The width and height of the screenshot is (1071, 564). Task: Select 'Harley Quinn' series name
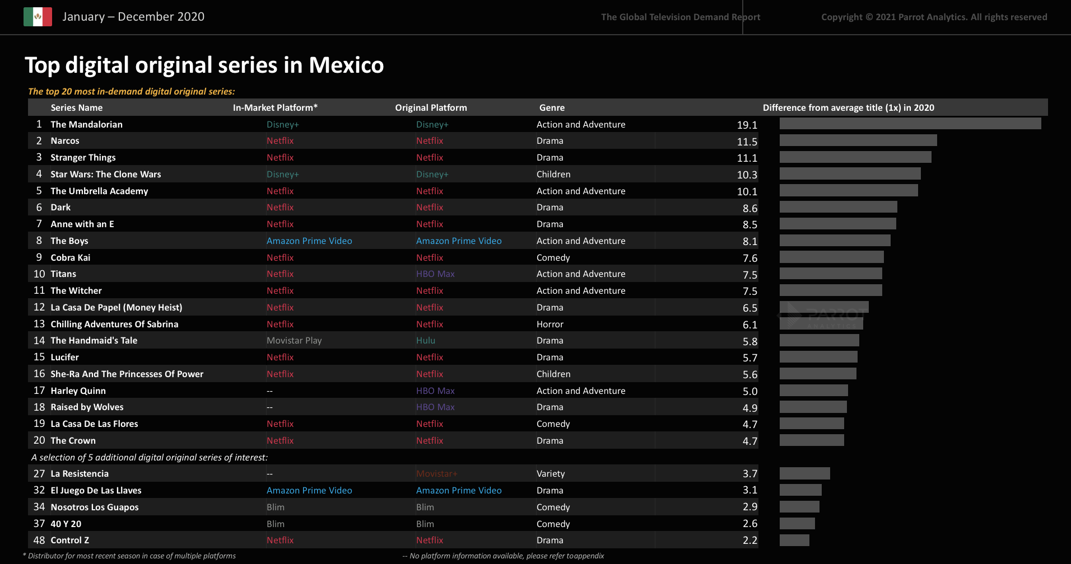[x=78, y=391]
